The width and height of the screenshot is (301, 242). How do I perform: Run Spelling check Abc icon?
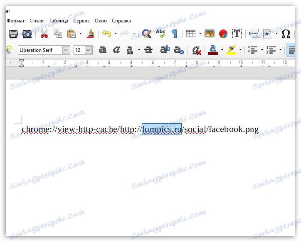pyautogui.click(x=160, y=34)
